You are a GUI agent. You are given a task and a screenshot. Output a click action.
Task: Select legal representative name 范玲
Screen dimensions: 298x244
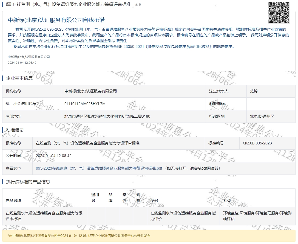(x=254, y=91)
